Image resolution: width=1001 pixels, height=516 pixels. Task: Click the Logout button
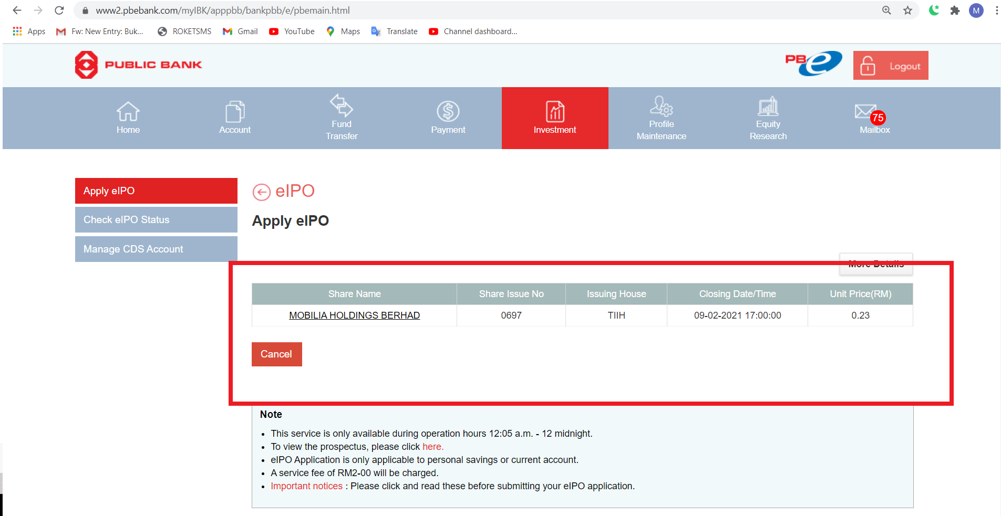point(891,66)
